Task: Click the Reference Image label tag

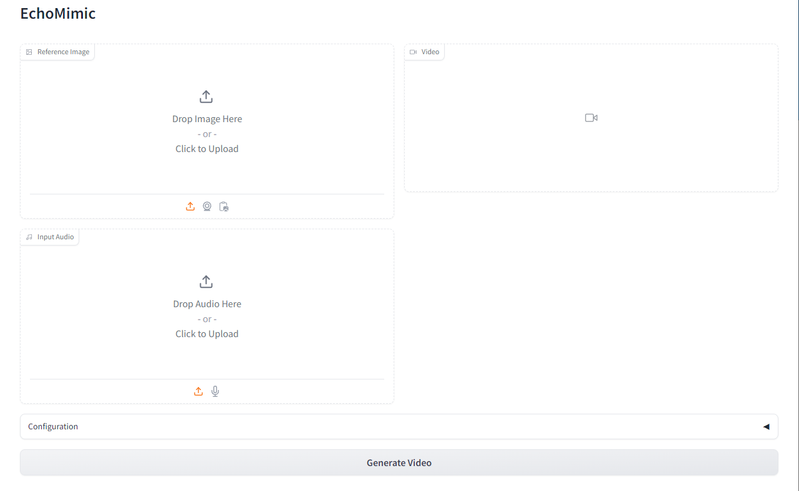Action: pyautogui.click(x=57, y=52)
